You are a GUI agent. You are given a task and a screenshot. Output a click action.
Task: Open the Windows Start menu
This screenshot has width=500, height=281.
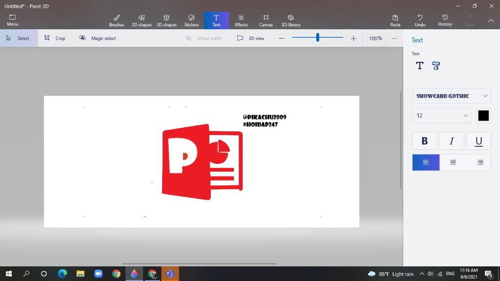pos(9,274)
